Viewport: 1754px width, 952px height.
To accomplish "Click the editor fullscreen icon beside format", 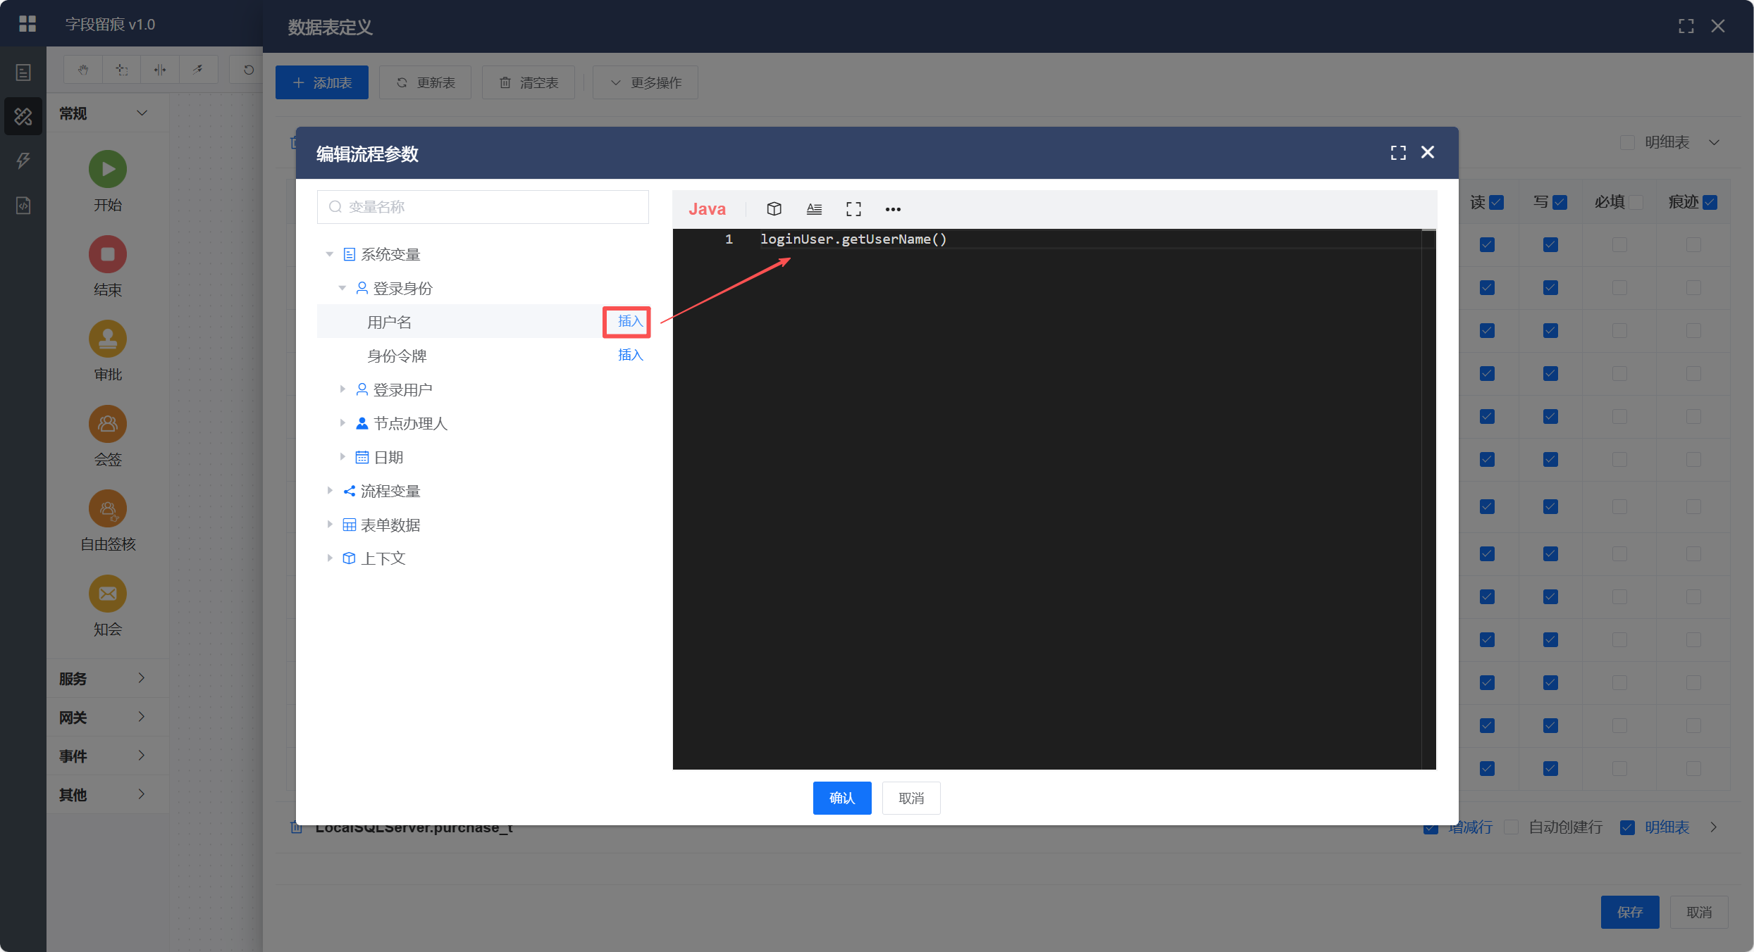I will click(x=853, y=208).
